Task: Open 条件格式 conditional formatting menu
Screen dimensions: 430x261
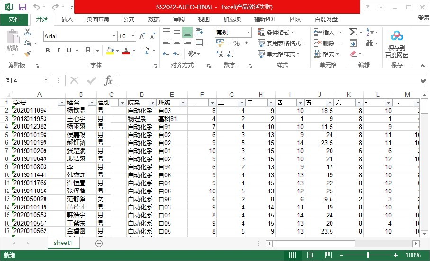Action: [276, 32]
